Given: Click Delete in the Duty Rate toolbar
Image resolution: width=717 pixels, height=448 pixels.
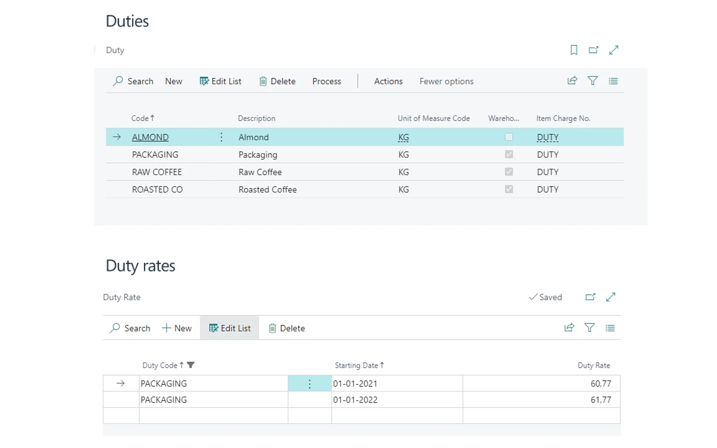Looking at the screenshot, I should (x=287, y=328).
